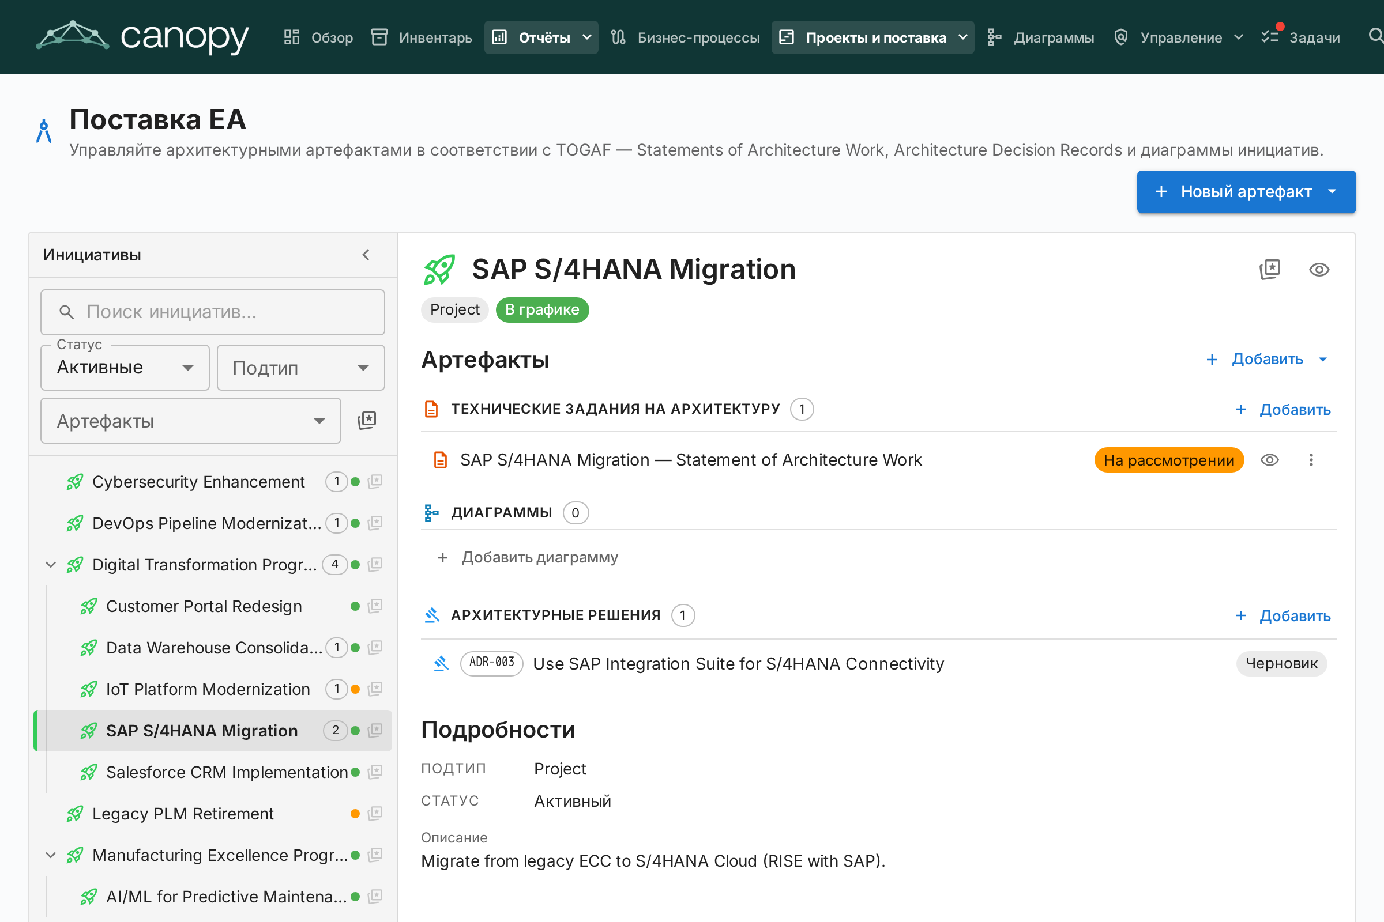Click the gavel icon on ADR-003 row
The height and width of the screenshot is (922, 1384).
tap(441, 663)
